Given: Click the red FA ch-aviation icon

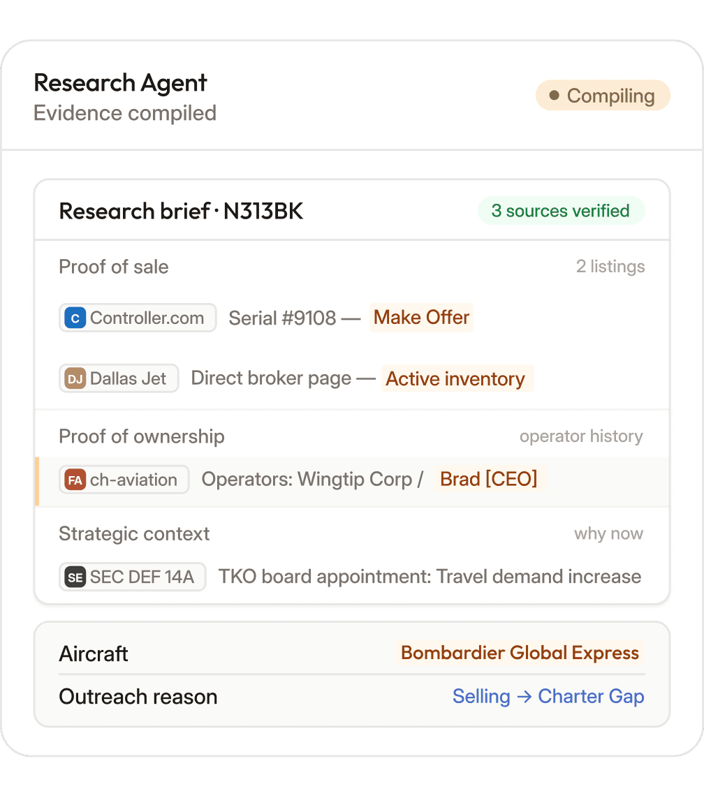Looking at the screenshot, I should pos(75,480).
